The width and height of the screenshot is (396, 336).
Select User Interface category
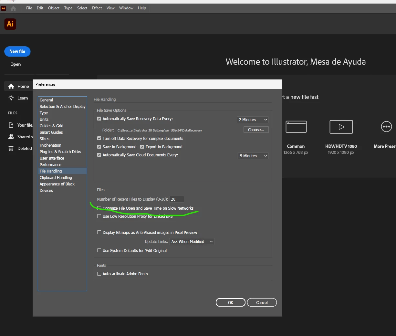tap(62, 158)
